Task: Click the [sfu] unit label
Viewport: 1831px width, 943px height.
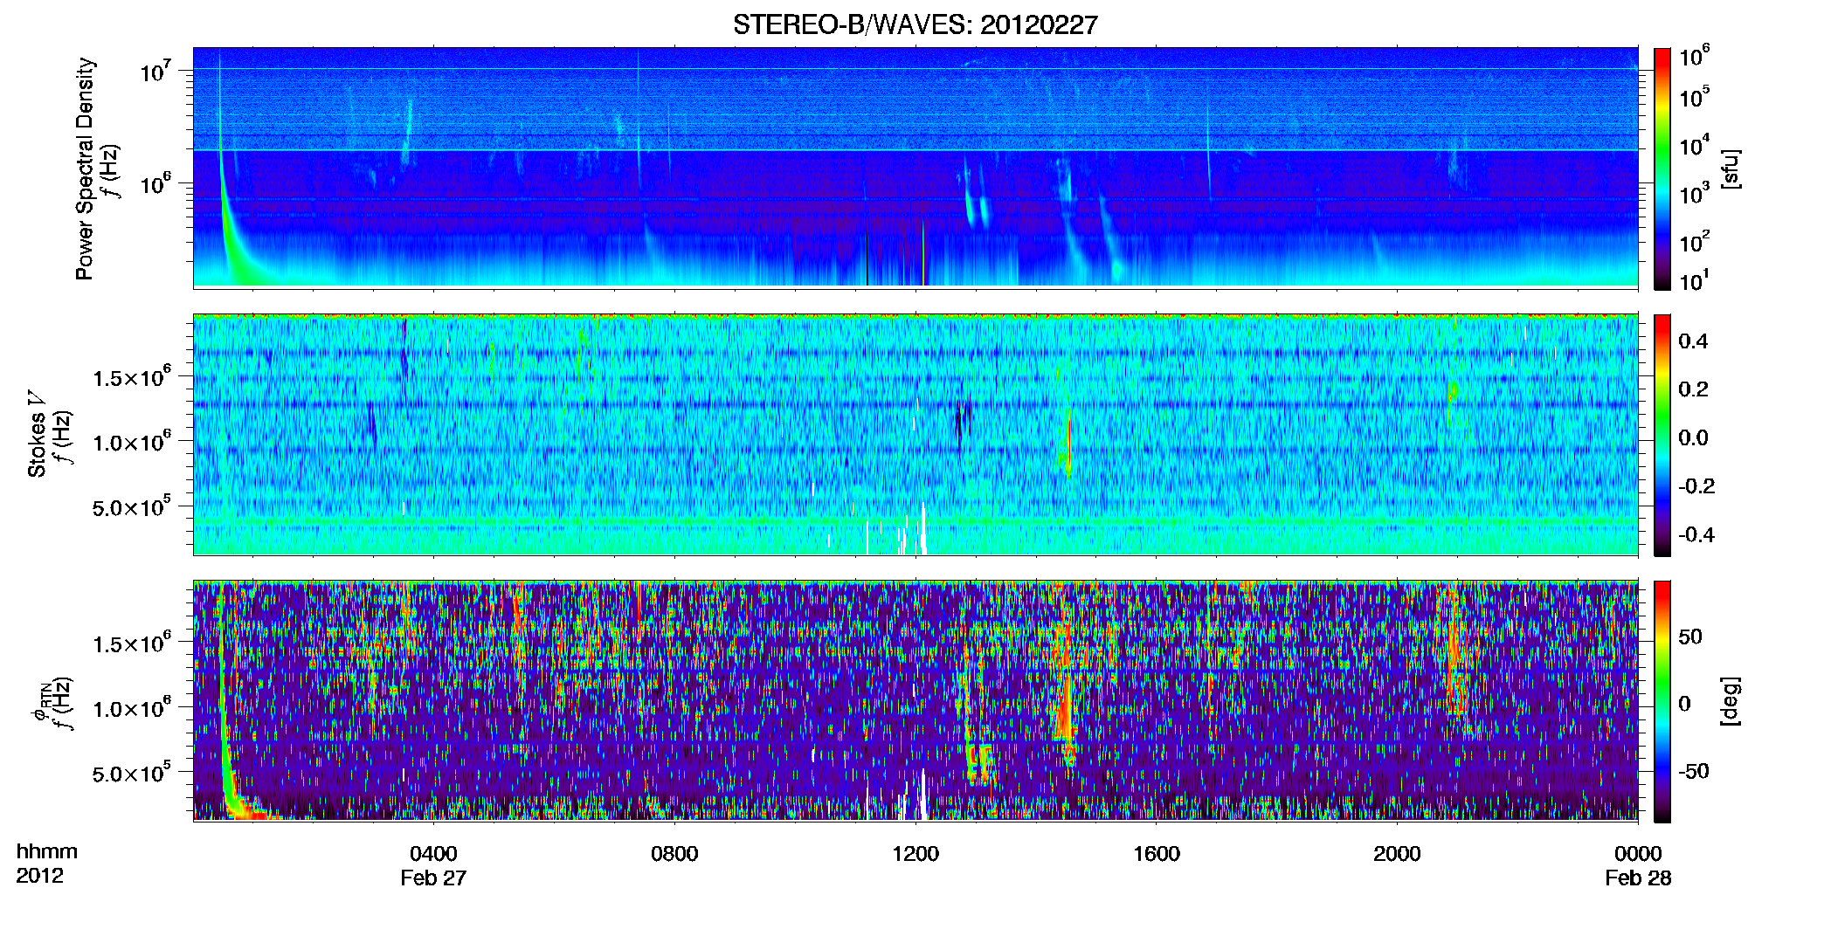Action: [x=1731, y=169]
